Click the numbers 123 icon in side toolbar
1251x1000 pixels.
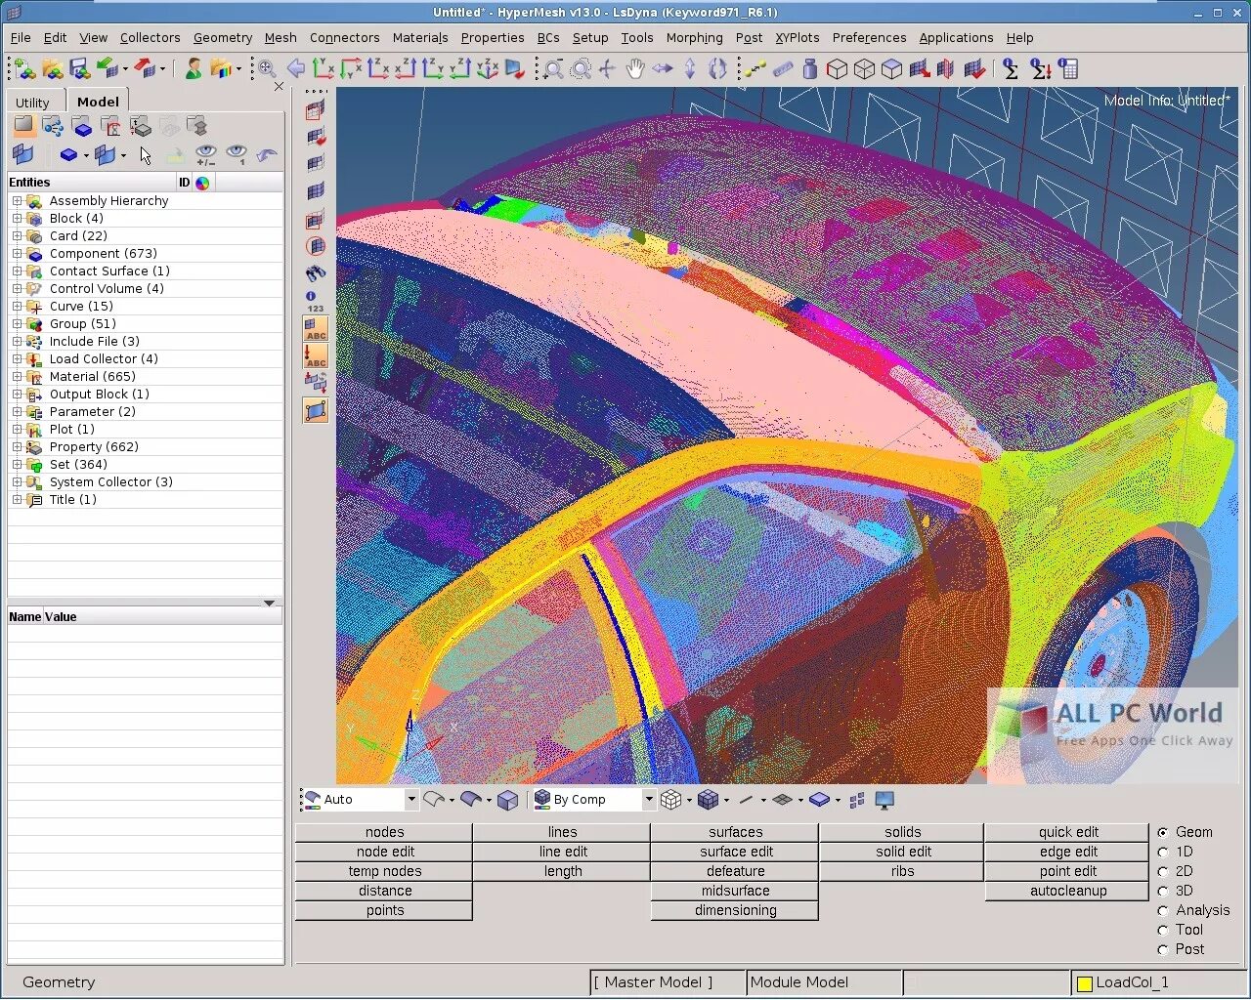click(315, 302)
